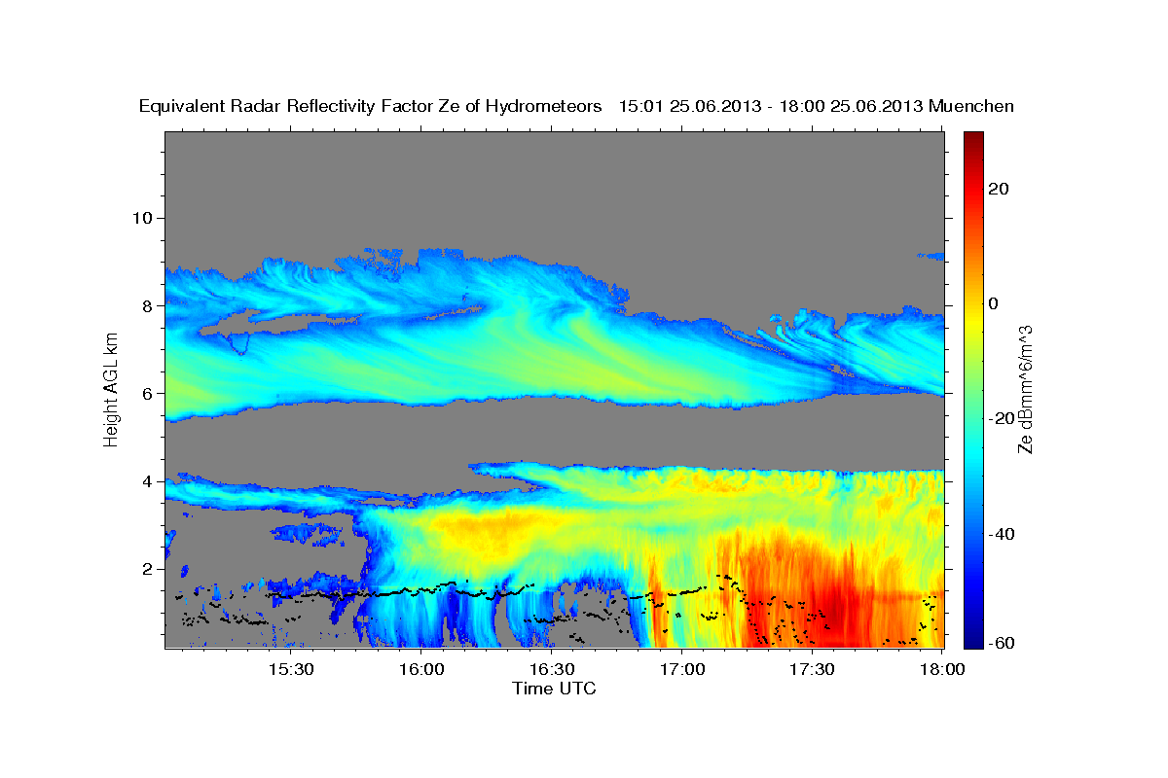
Task: Click the 'Ze dBmm^6/m^3' colorbar label
Action: (x=1024, y=389)
